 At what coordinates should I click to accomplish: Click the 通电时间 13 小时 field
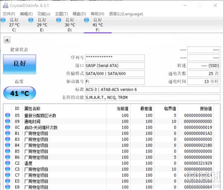pos(204,82)
